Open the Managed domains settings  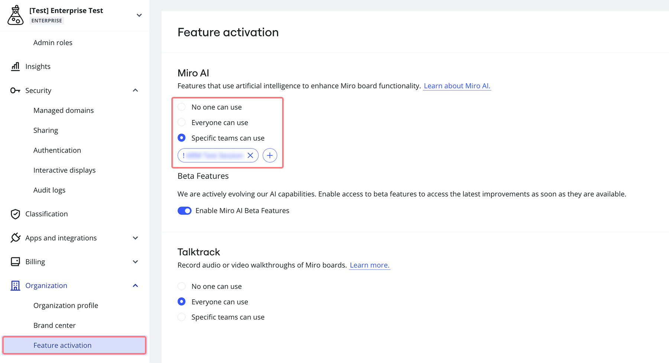pyautogui.click(x=63, y=110)
